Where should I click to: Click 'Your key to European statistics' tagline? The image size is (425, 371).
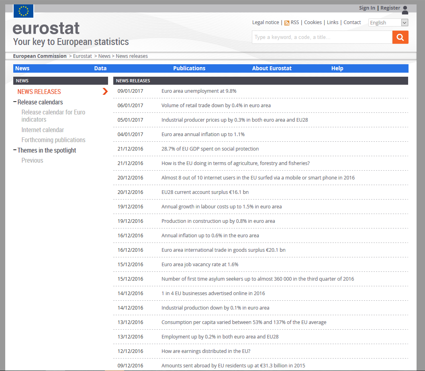coord(71,42)
